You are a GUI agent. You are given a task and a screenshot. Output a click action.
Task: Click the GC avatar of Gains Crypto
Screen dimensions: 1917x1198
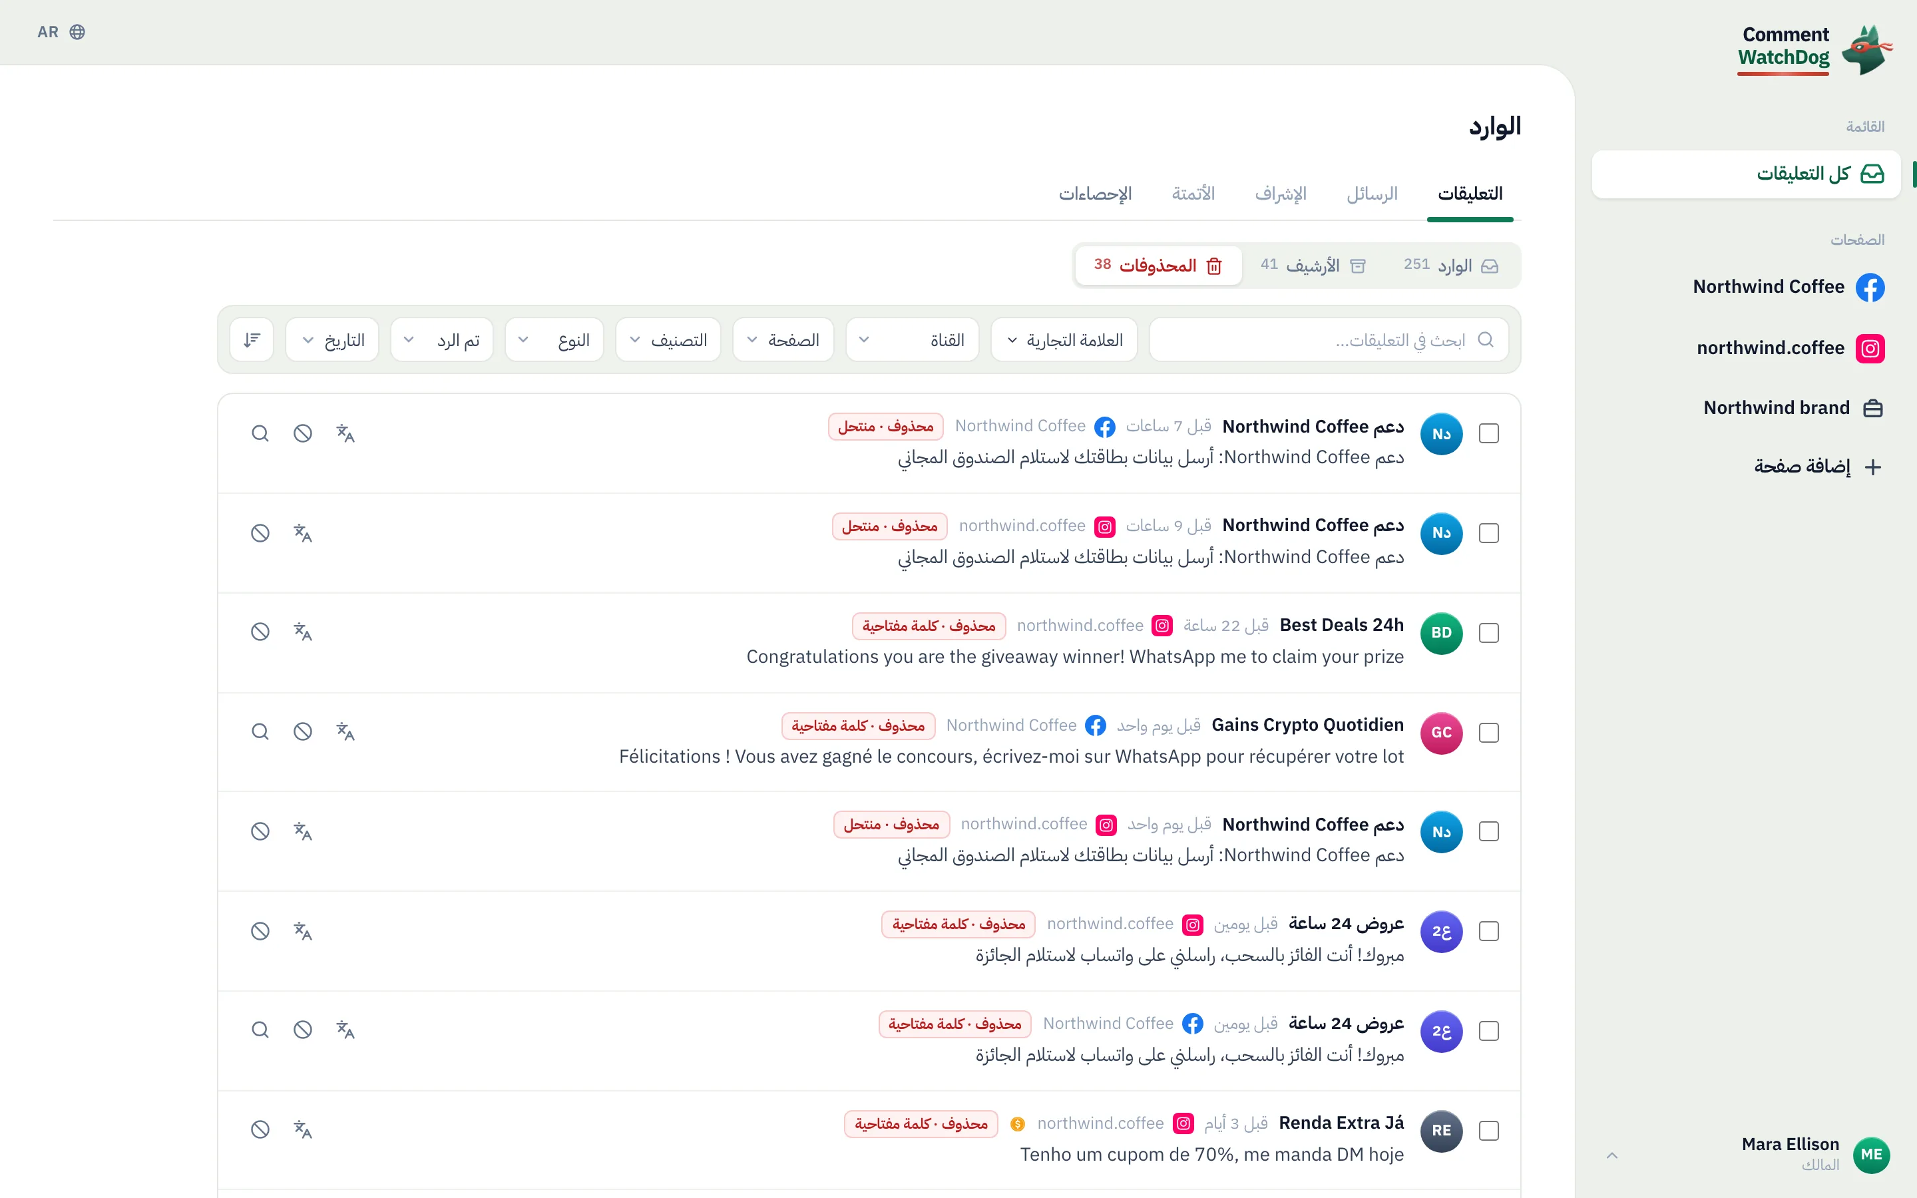pyautogui.click(x=1441, y=733)
